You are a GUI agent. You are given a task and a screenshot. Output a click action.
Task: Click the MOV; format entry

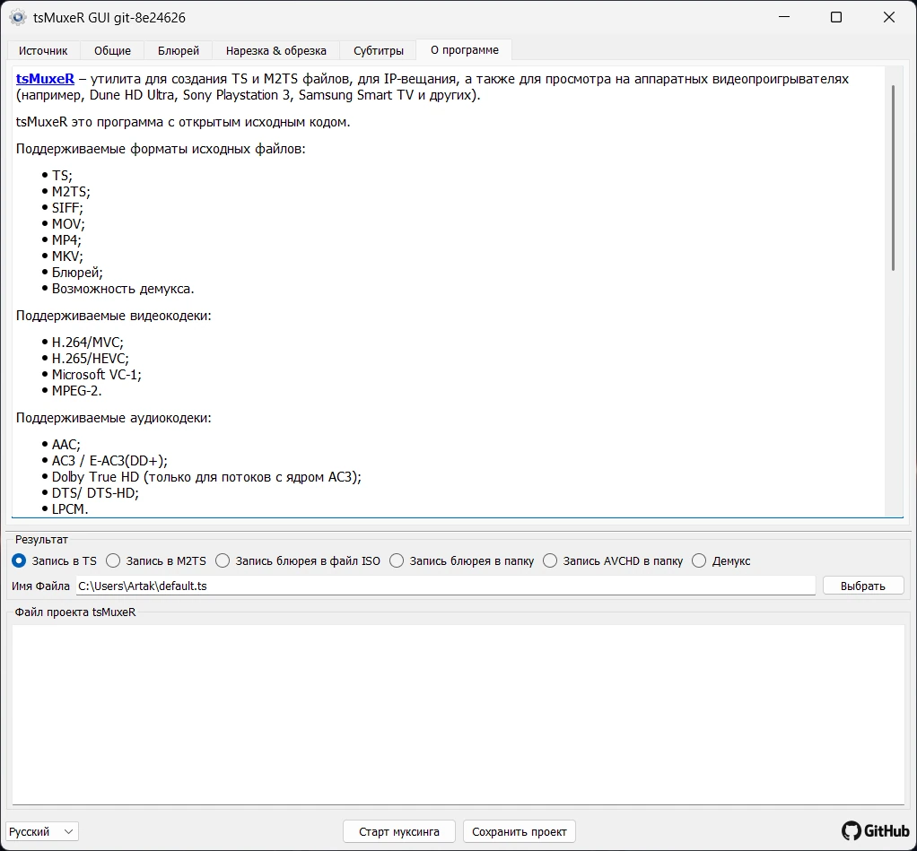(68, 224)
